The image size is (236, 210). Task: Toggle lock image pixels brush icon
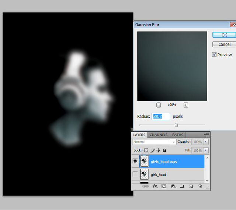point(152,150)
